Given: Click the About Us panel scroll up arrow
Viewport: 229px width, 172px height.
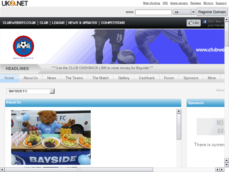Looking at the screenshot, I should [x=179, y=111].
